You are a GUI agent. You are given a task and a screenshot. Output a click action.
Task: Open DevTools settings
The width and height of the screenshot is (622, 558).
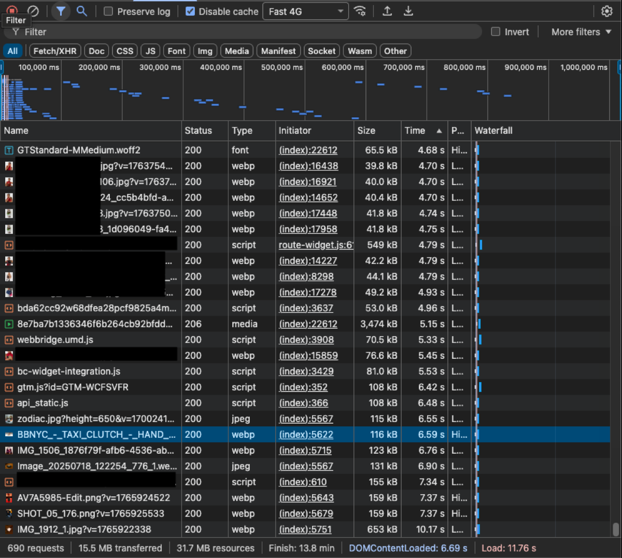tap(606, 11)
